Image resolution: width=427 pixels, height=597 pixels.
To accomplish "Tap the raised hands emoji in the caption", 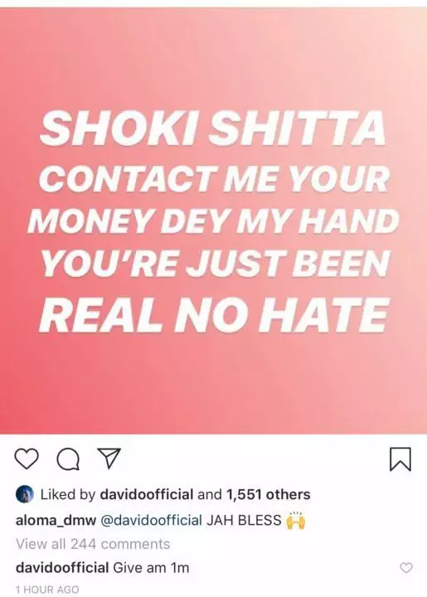I will pos(295,520).
